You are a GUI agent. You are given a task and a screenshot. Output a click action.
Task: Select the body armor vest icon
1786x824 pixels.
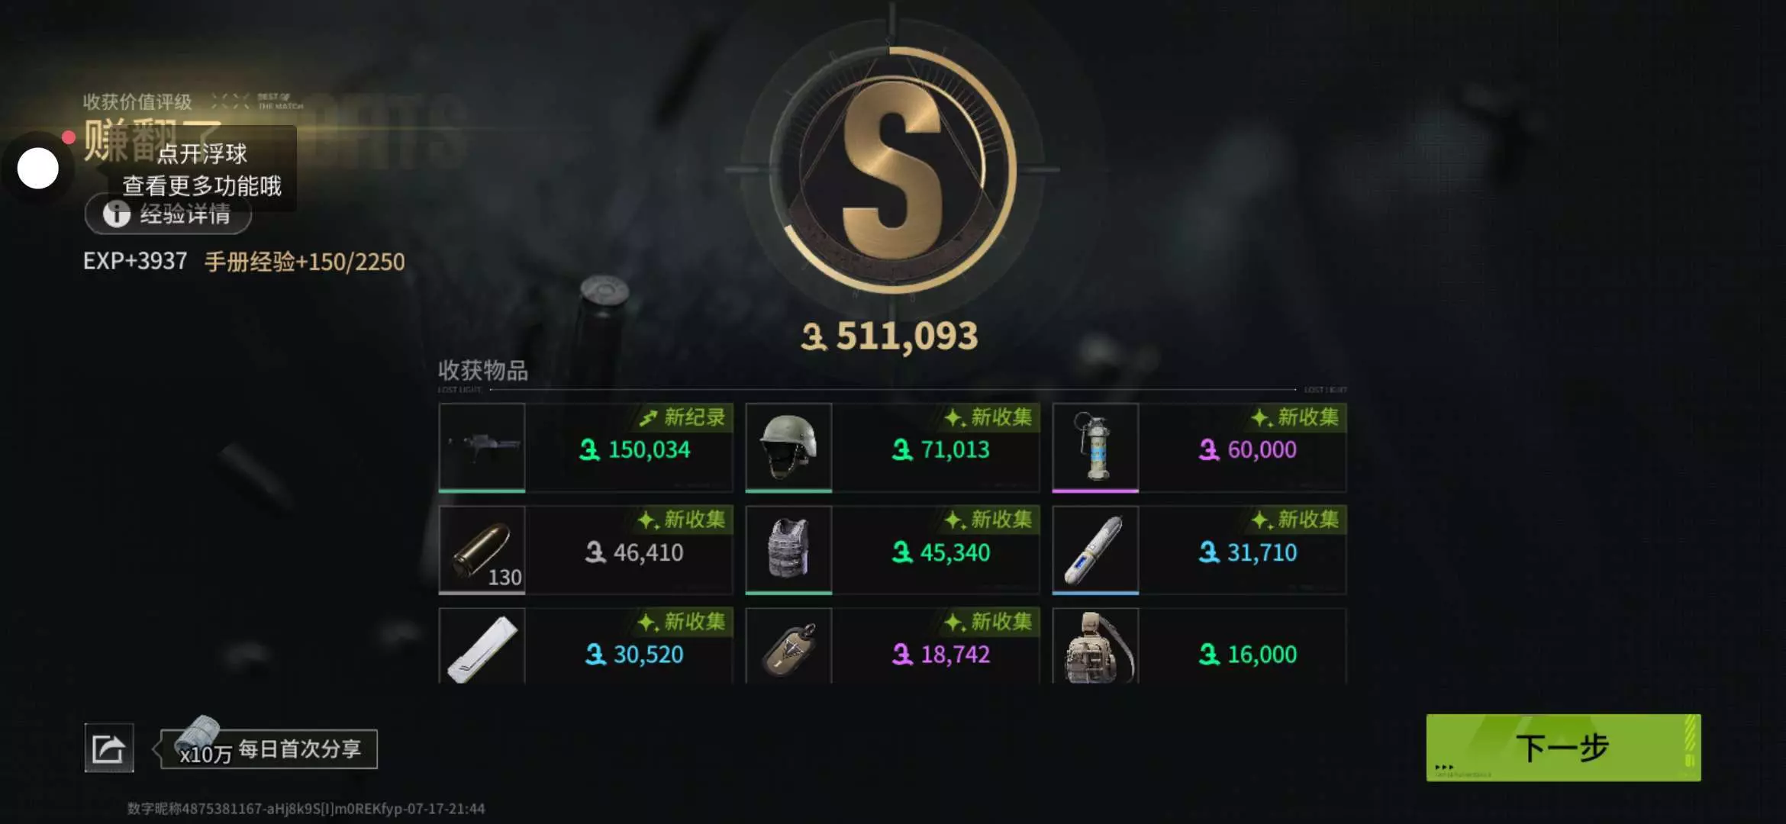coord(788,549)
